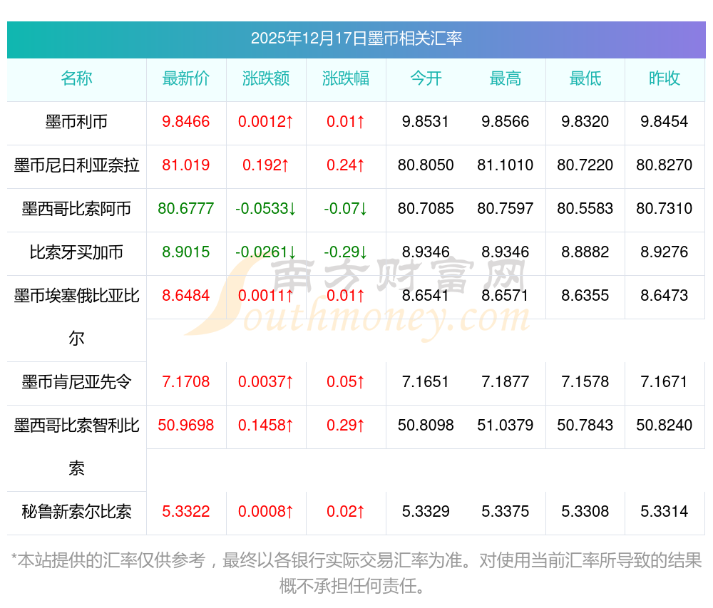Screen dimensions: 713x608
Task: Click change percent -0.29↓
Action: [x=346, y=252]
